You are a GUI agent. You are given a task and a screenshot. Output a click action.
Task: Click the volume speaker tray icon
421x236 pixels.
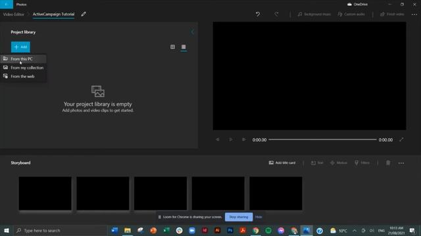[372, 230]
